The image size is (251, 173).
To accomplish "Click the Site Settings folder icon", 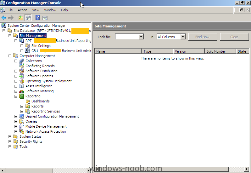I will (28, 46).
